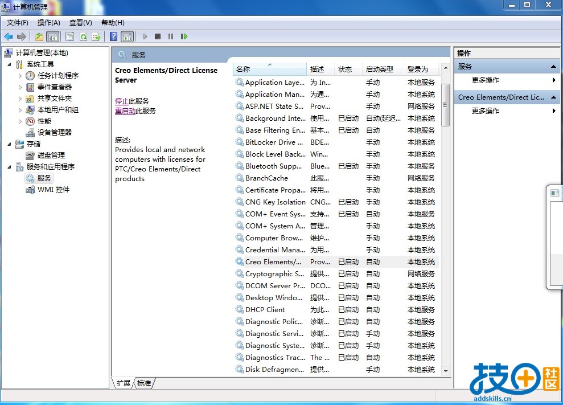Collapse the Creo Elements/Direct Lic... actions section

(x=553, y=97)
